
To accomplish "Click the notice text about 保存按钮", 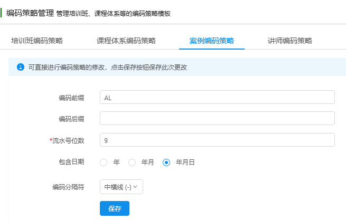I will (x=108, y=67).
